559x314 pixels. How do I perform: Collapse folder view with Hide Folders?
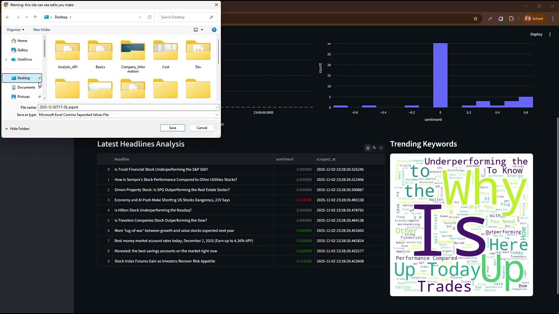pos(17,129)
